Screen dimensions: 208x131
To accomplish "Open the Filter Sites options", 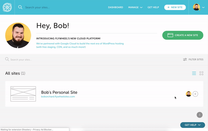I will pos(193,59).
